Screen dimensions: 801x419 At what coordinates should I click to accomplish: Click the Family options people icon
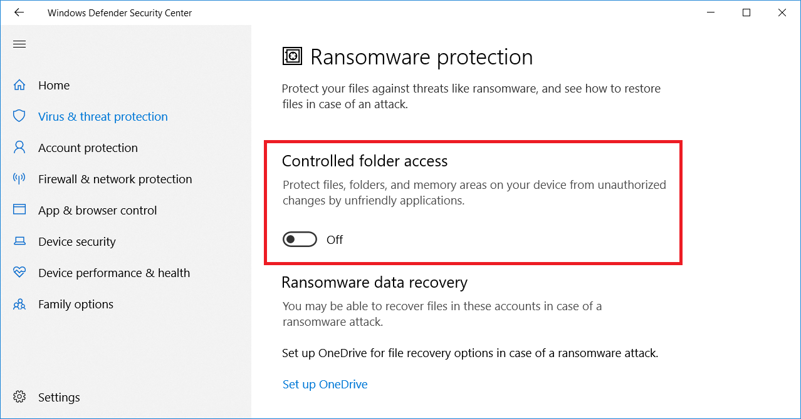(19, 305)
